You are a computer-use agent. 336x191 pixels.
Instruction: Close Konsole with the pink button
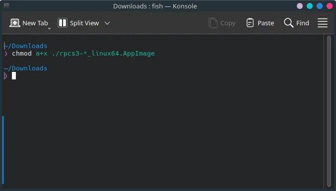330,6
